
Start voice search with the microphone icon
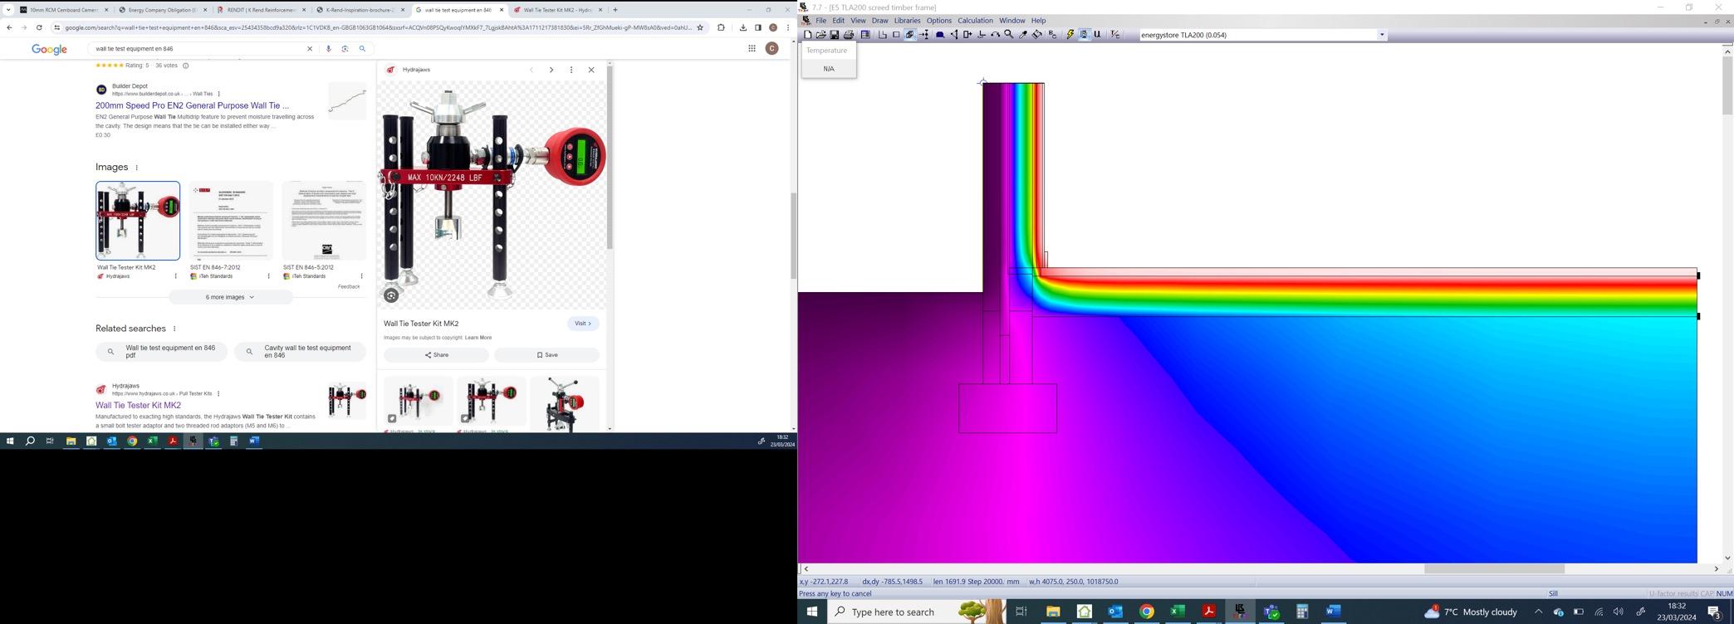(329, 49)
